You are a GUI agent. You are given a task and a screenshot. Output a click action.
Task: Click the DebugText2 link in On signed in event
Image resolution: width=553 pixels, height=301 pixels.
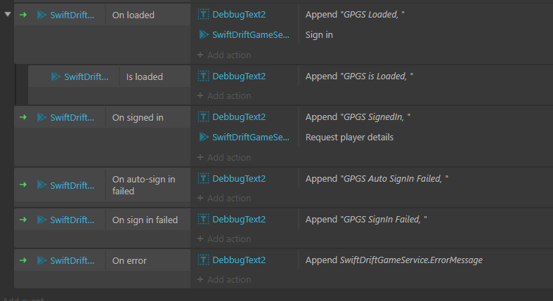(239, 117)
